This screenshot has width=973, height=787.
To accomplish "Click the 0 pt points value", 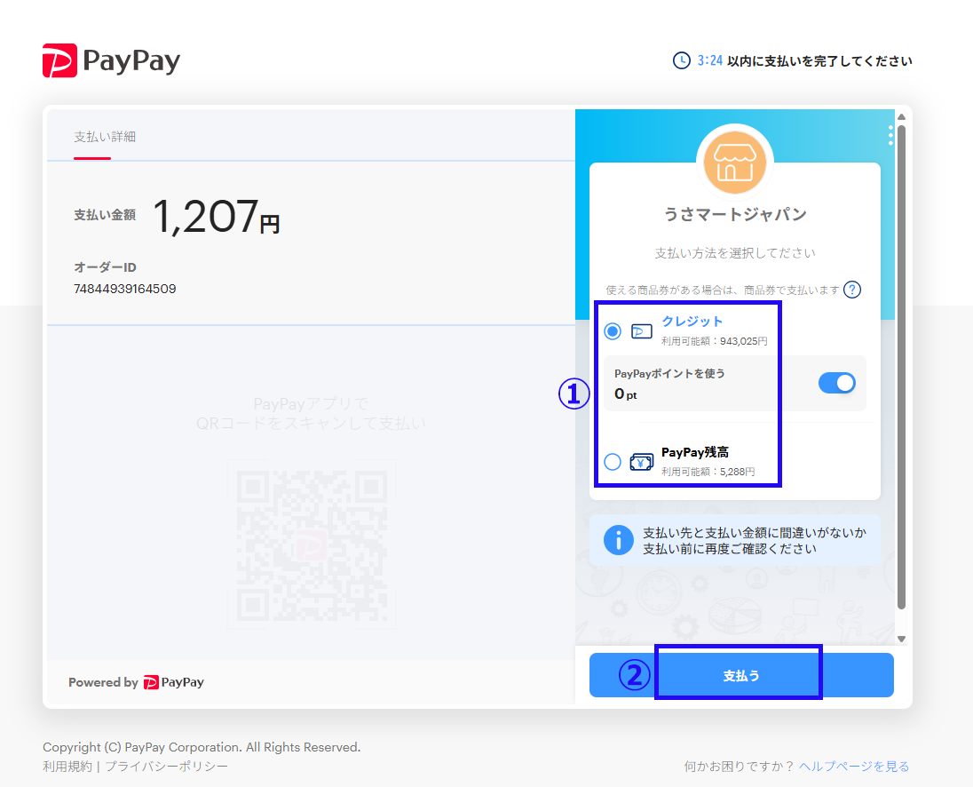I will (626, 394).
